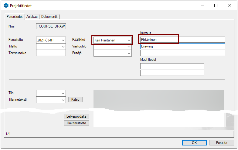Open the Dokumentit tab
238x150 pixels.
[x=50, y=17]
